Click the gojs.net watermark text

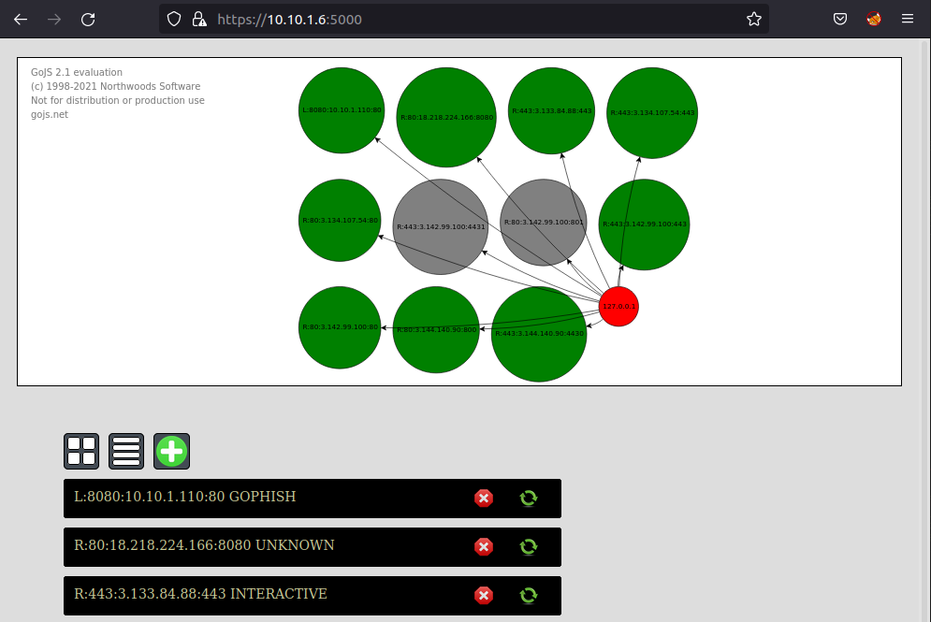click(x=50, y=114)
